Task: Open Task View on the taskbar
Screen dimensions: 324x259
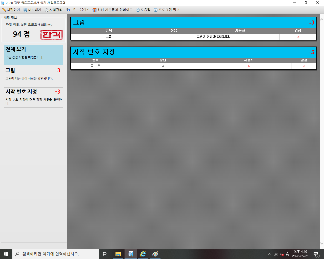Action: [105, 254]
